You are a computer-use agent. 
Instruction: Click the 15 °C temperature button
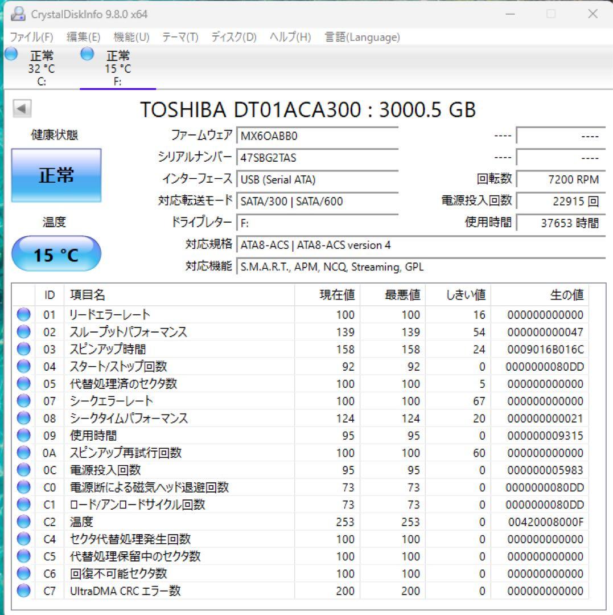(56, 254)
